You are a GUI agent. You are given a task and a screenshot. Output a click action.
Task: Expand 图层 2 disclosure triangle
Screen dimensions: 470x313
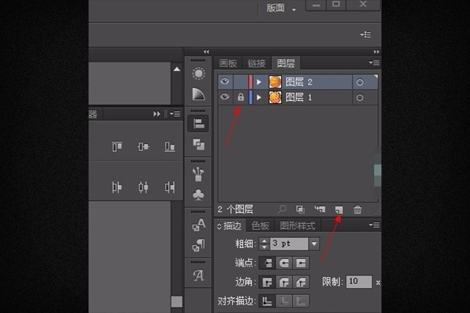[259, 81]
